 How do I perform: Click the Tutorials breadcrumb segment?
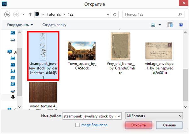click(x=54, y=14)
